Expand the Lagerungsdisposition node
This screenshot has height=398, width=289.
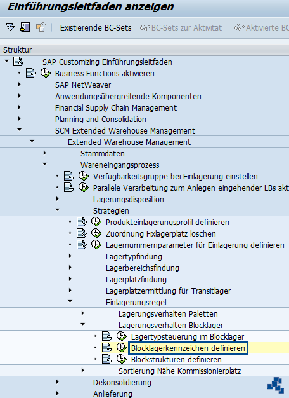pyautogui.click(x=58, y=199)
